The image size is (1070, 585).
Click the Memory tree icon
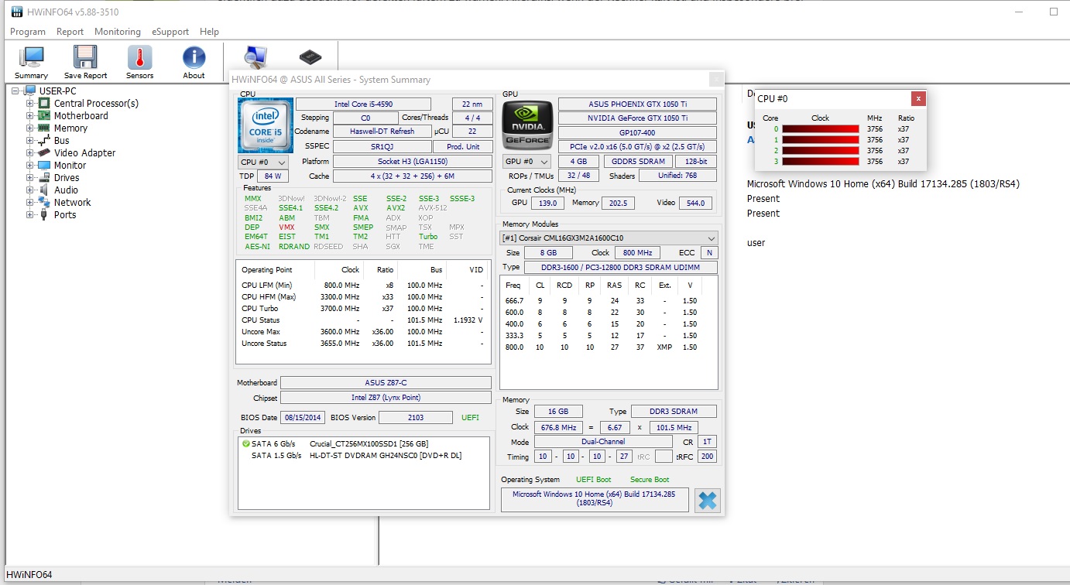pyautogui.click(x=45, y=128)
